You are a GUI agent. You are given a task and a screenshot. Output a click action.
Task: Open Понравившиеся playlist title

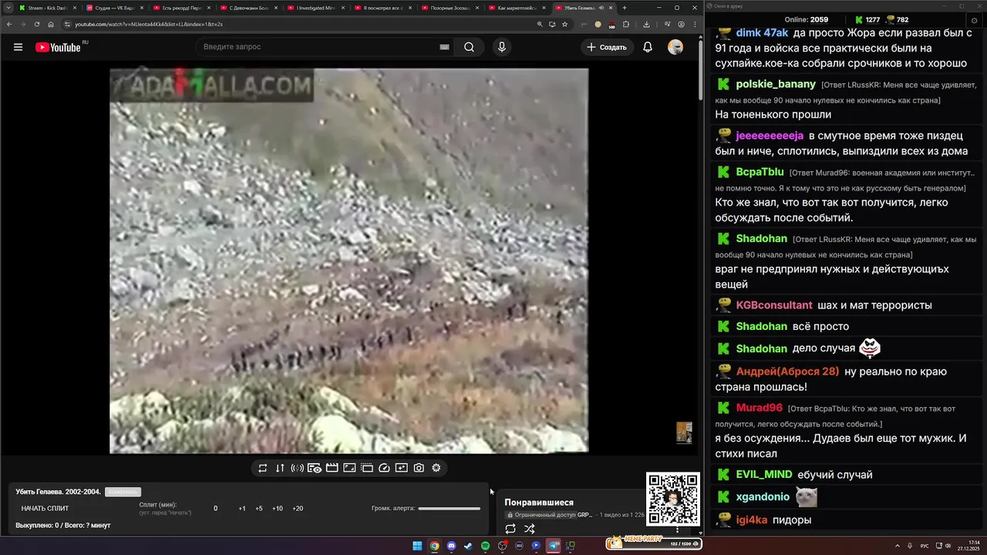pyautogui.click(x=539, y=503)
